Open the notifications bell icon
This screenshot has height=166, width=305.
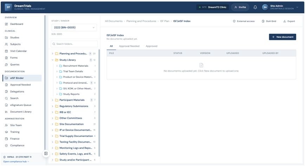(255, 7)
